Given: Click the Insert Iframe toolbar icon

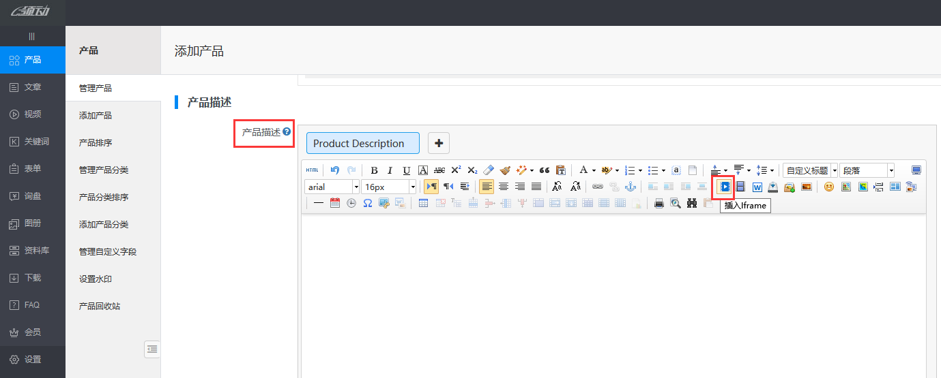Looking at the screenshot, I should (x=725, y=187).
